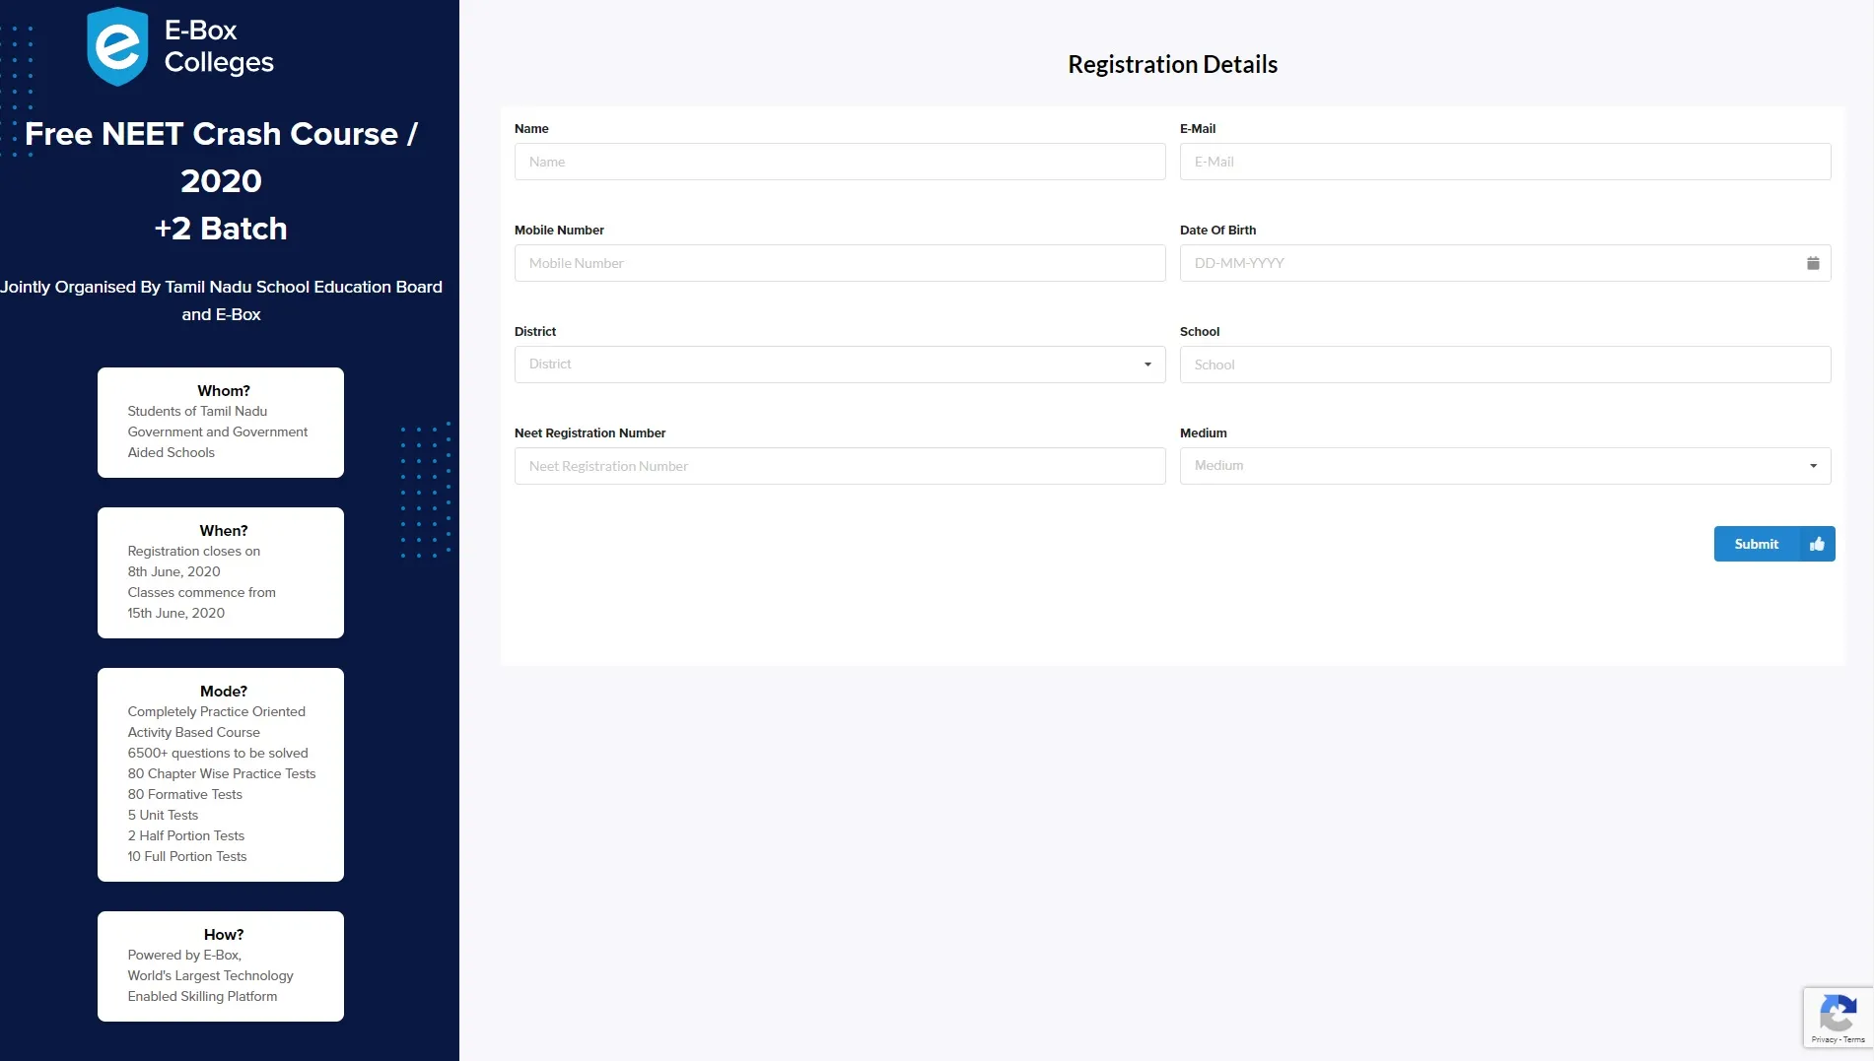Click the How? card heading

point(224,935)
